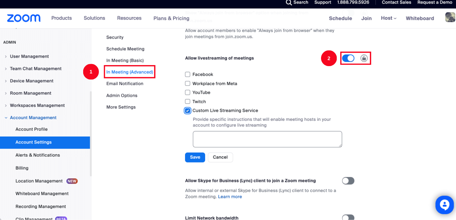The image size is (456, 220).
Task: Check the Facebook checkbox
Action: [188, 74]
